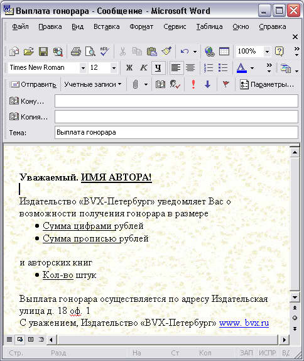
Task: Open the Справка menu
Action: click(273, 26)
